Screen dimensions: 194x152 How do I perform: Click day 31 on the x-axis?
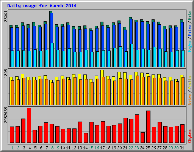pos(182,148)
